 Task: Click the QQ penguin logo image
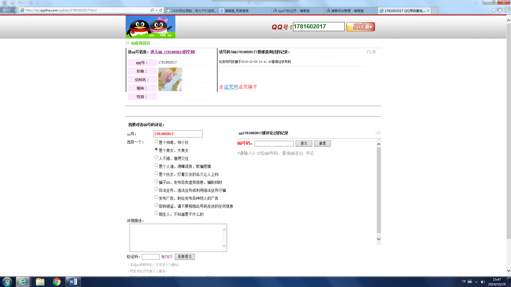tap(150, 27)
